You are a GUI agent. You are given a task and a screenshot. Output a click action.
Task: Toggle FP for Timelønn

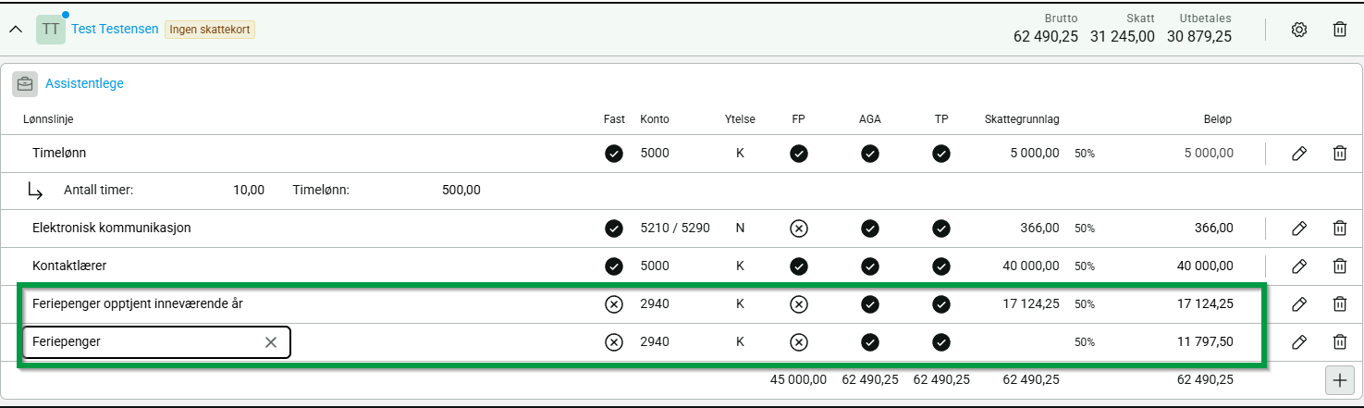pos(799,154)
